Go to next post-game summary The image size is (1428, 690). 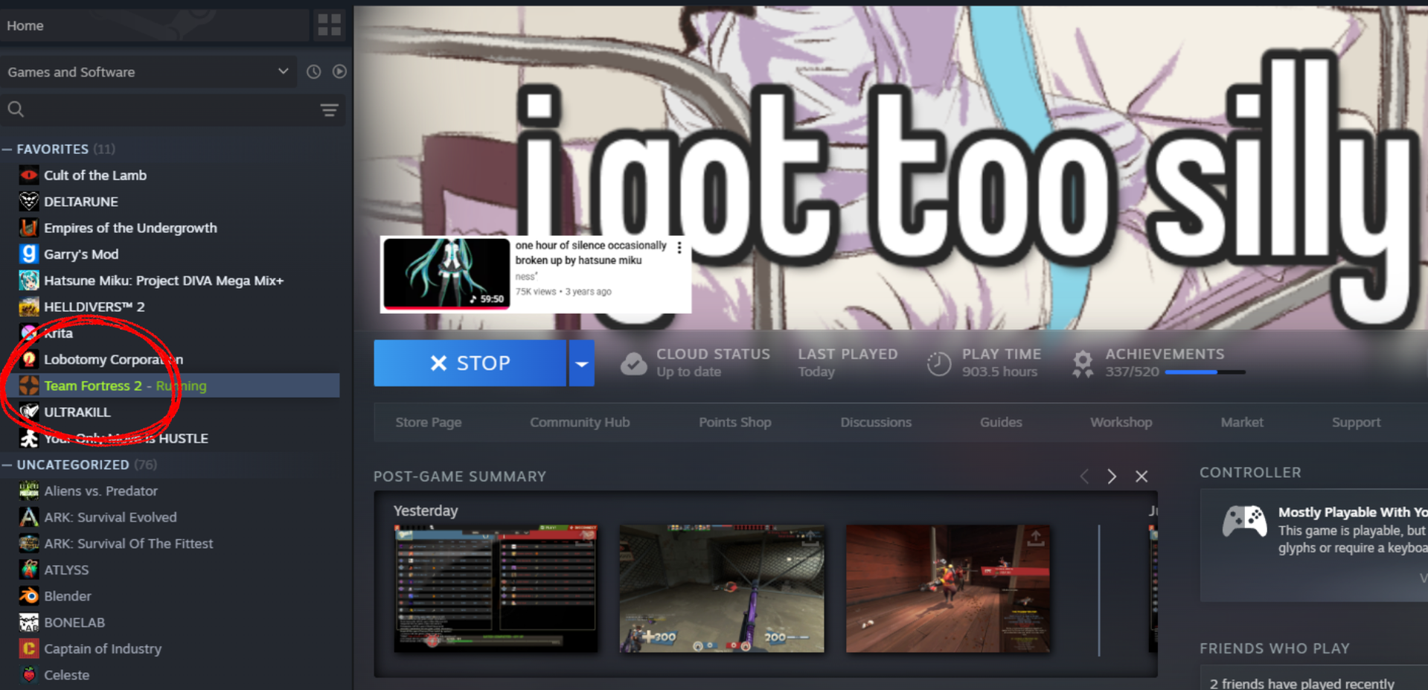pos(1112,476)
